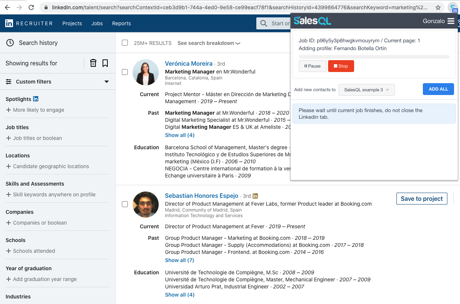Viewport: 460px width, 304px height.
Task: Click the padlock site info icon
Action: point(46,7)
